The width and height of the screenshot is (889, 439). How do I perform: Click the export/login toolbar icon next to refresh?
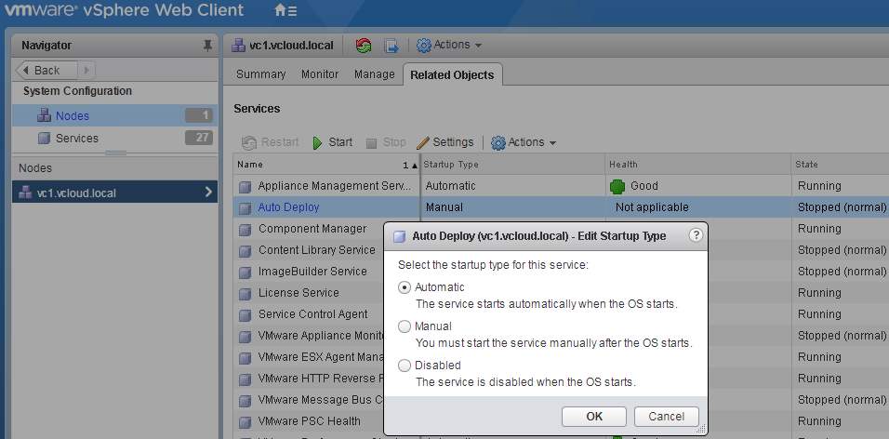coord(391,46)
